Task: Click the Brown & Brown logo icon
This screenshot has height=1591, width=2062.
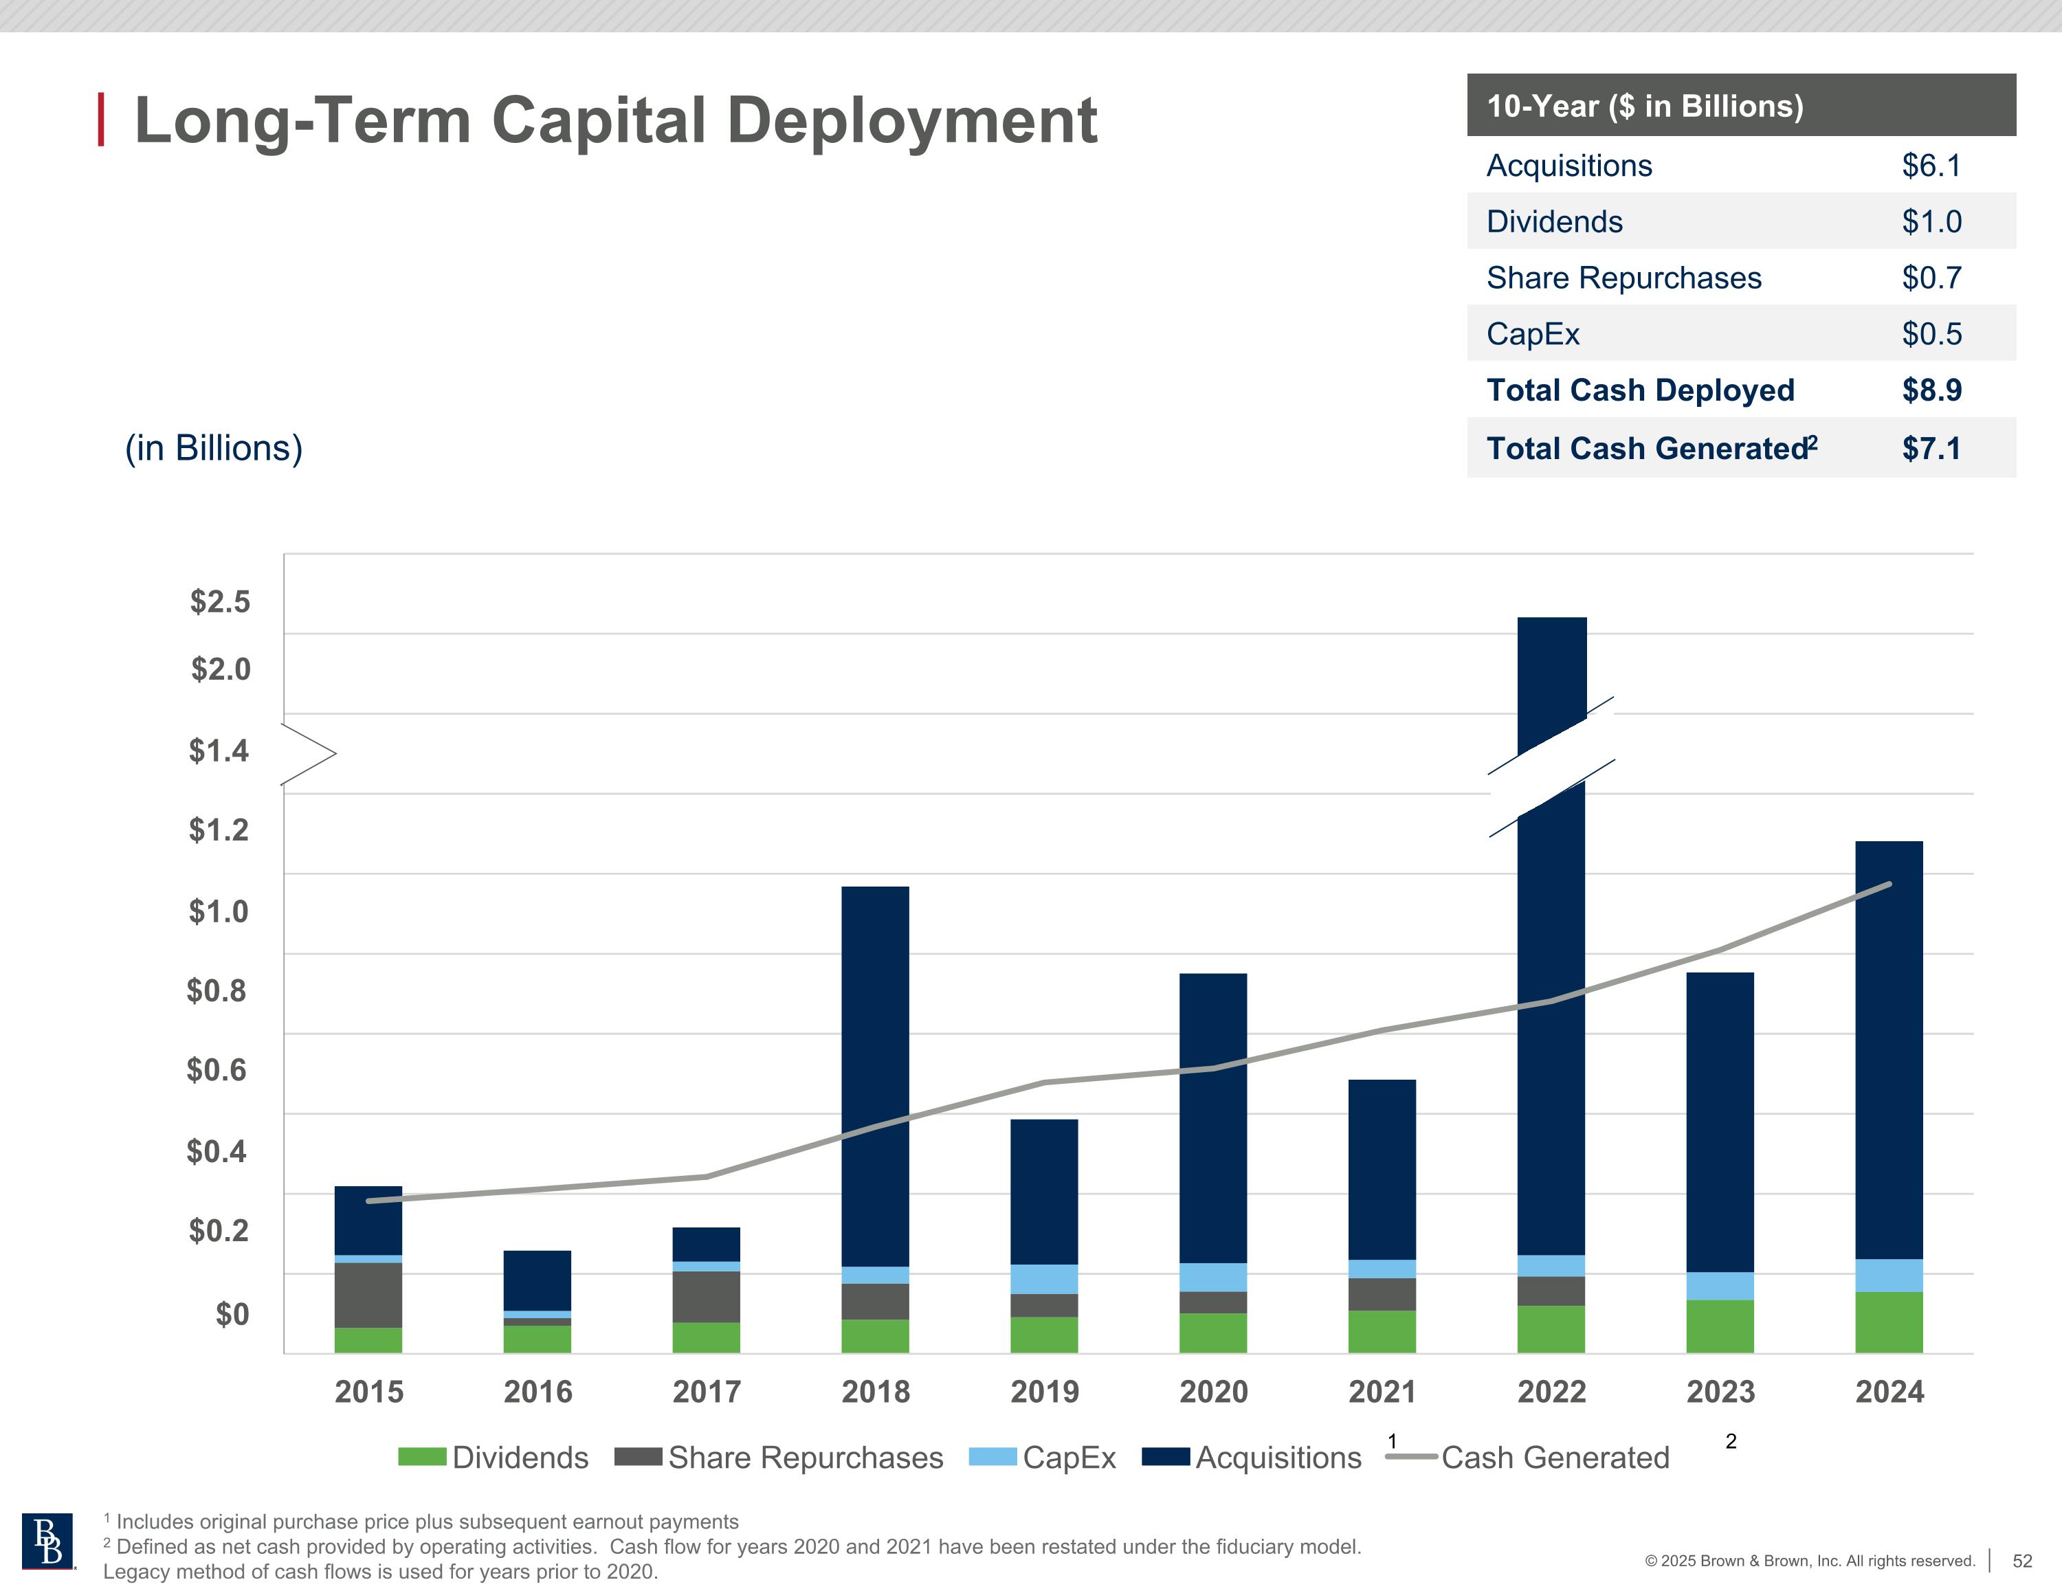Action: [47, 1541]
